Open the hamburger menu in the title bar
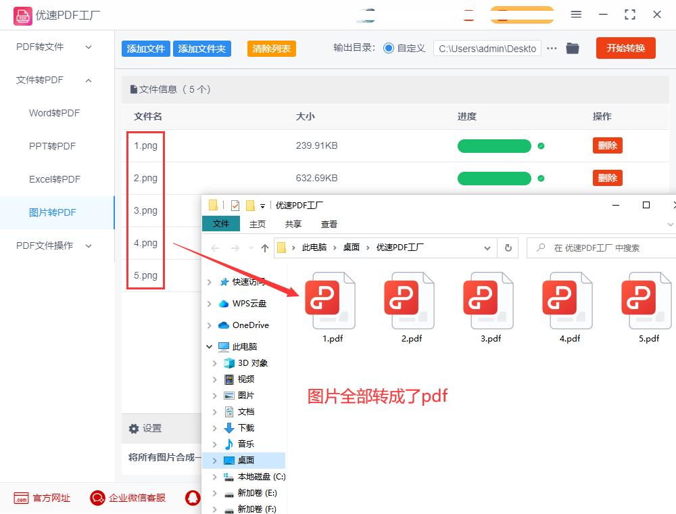Image resolution: width=676 pixels, height=514 pixels. coord(577,14)
